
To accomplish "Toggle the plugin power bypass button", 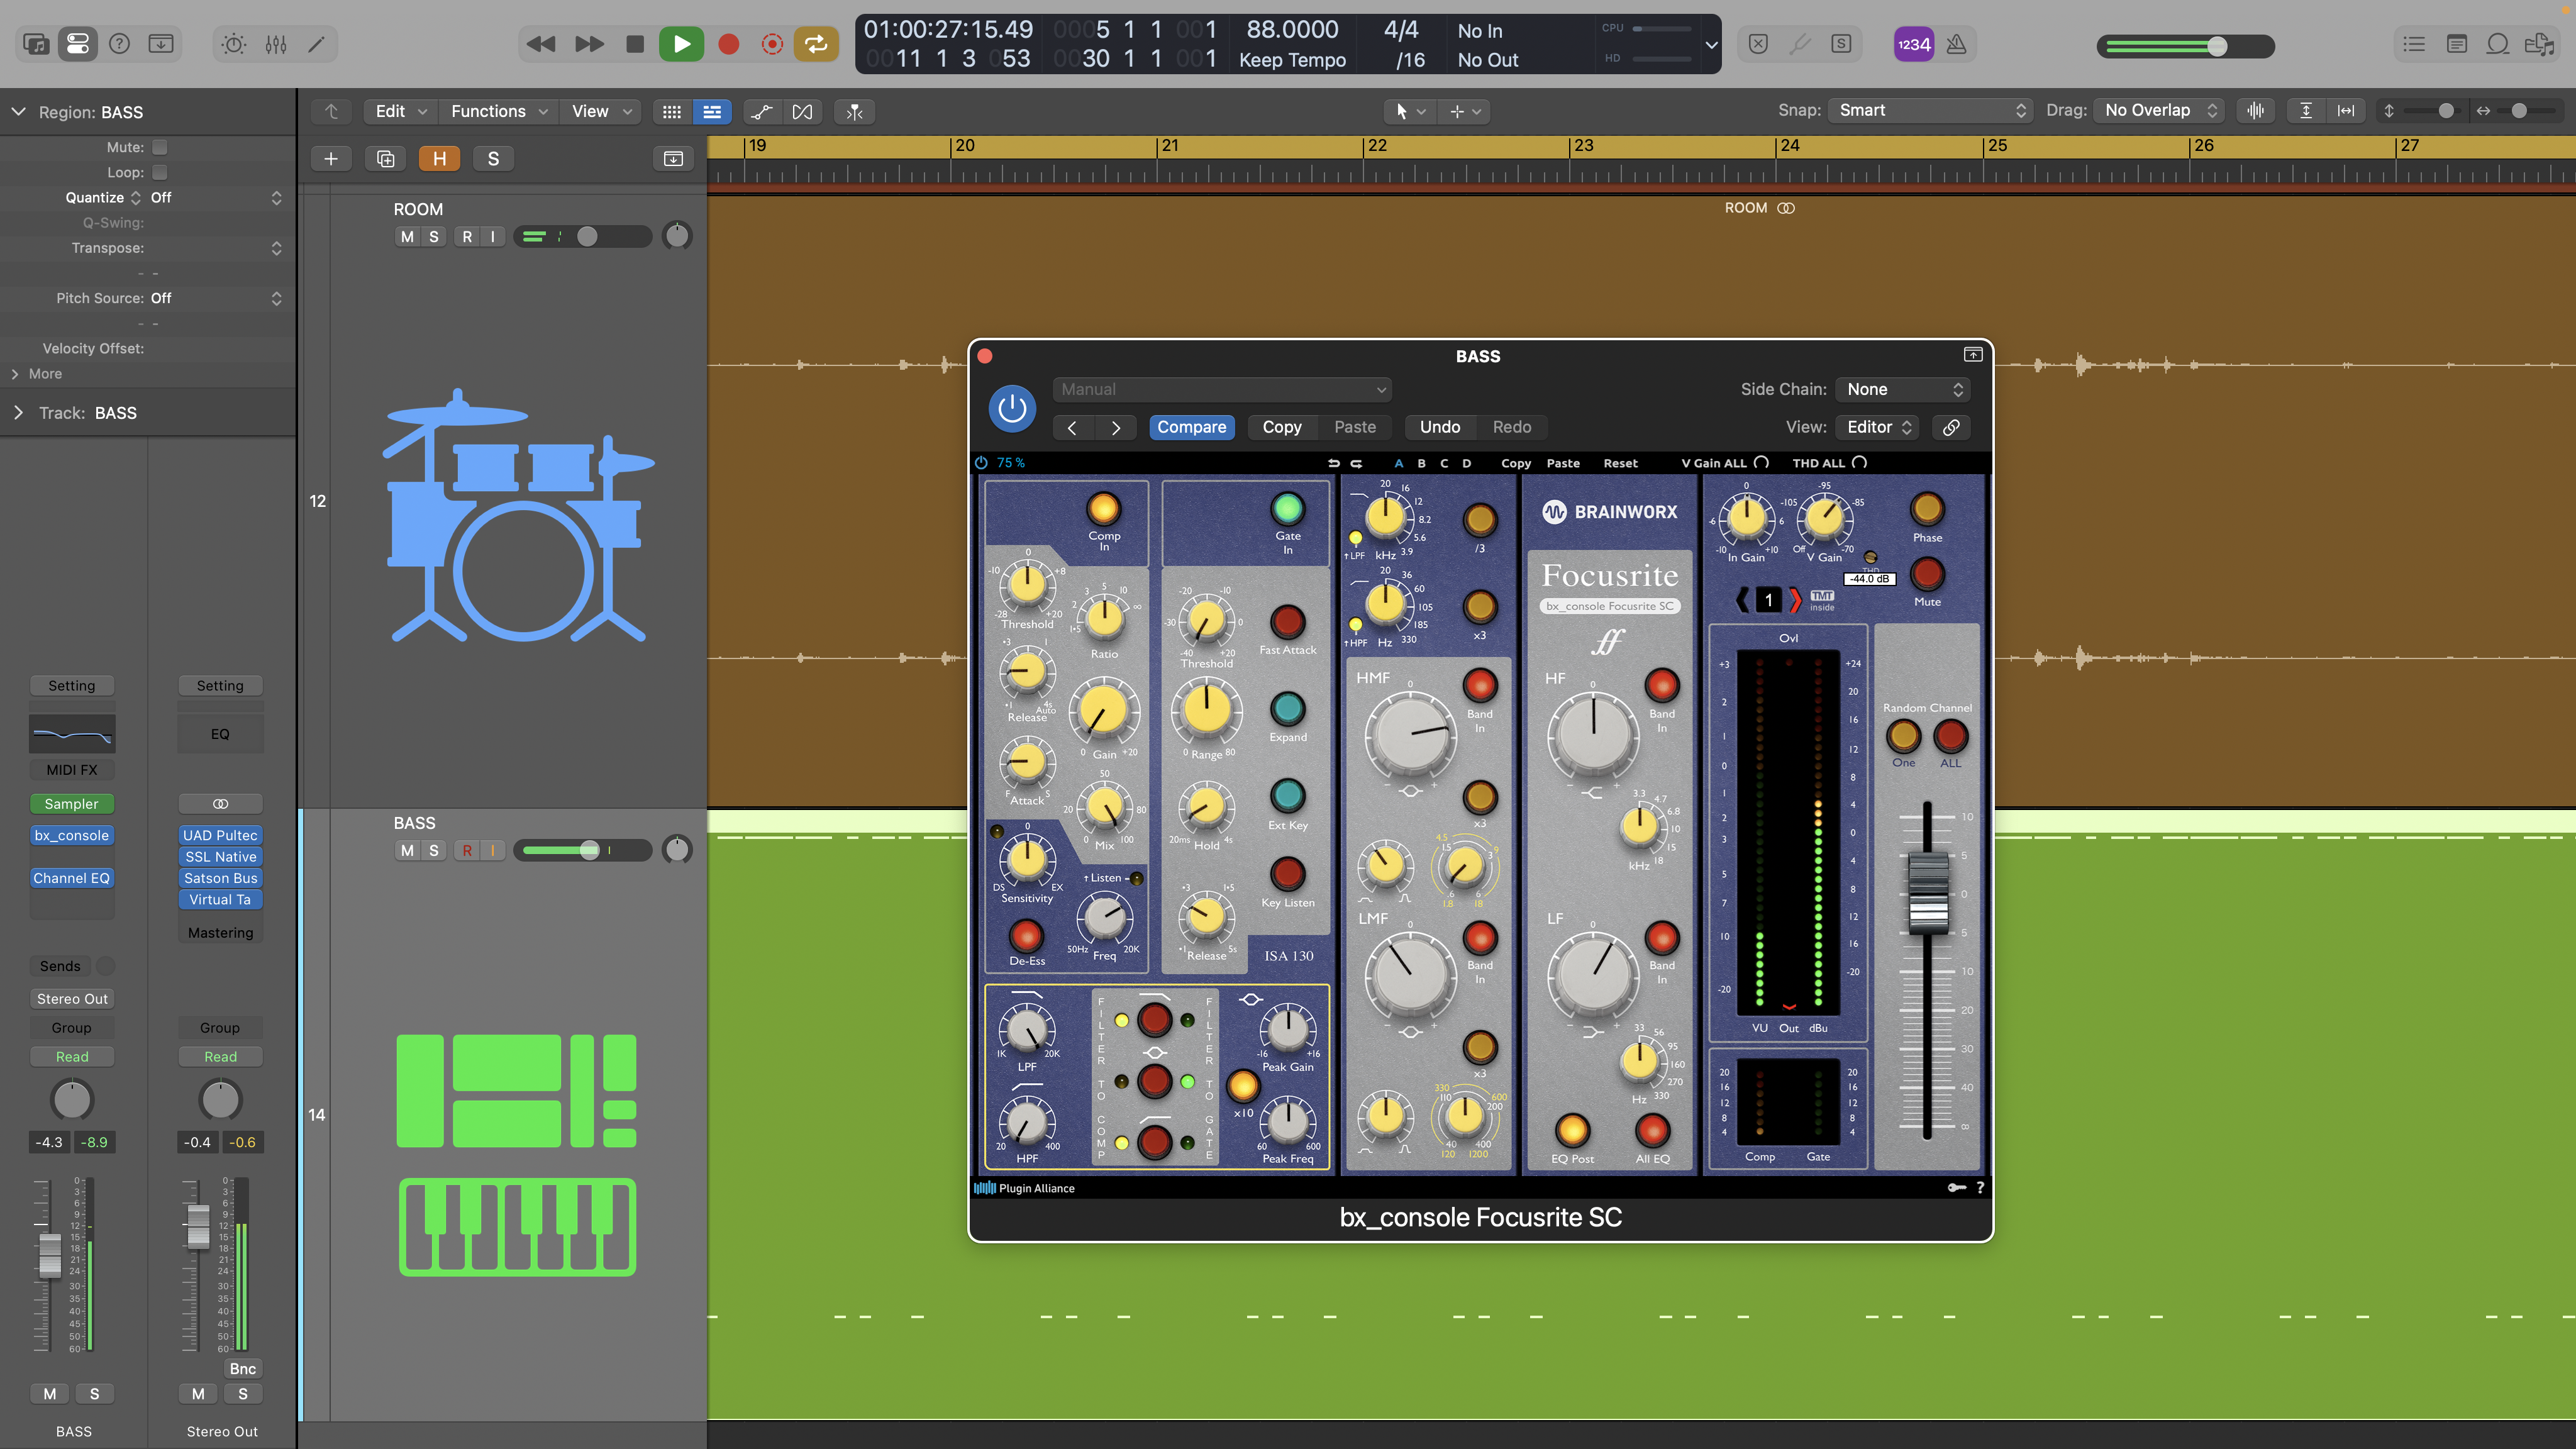I will [1012, 408].
